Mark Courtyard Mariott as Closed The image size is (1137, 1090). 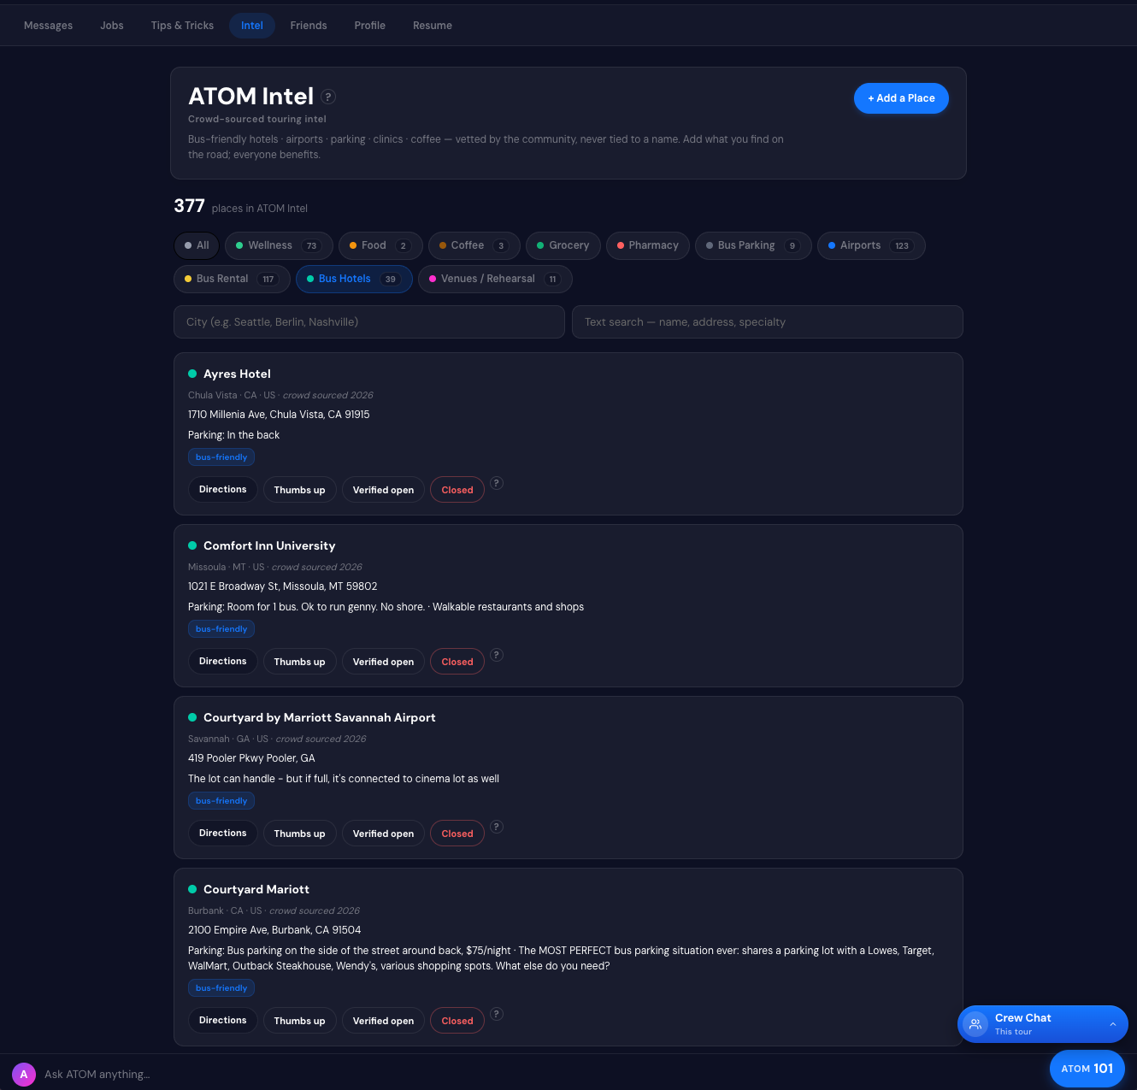pos(457,1021)
